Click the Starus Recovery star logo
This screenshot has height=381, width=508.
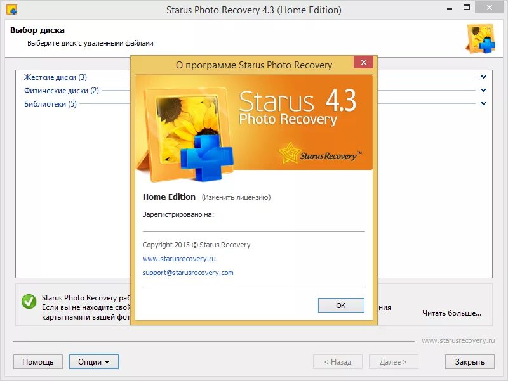(x=320, y=153)
